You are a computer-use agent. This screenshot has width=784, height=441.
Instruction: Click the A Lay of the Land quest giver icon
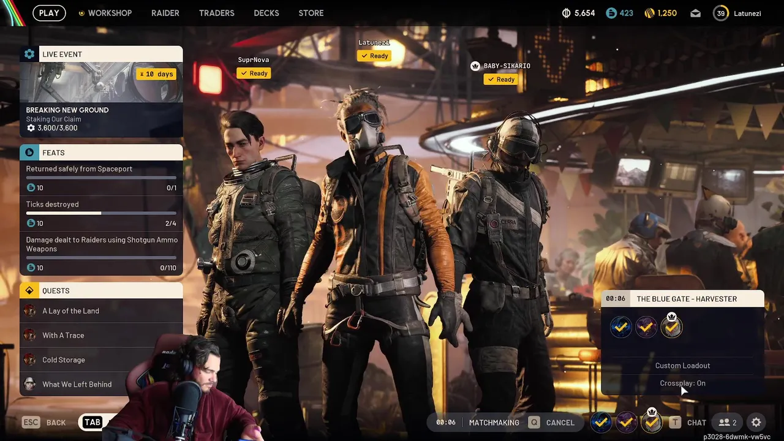click(x=29, y=311)
